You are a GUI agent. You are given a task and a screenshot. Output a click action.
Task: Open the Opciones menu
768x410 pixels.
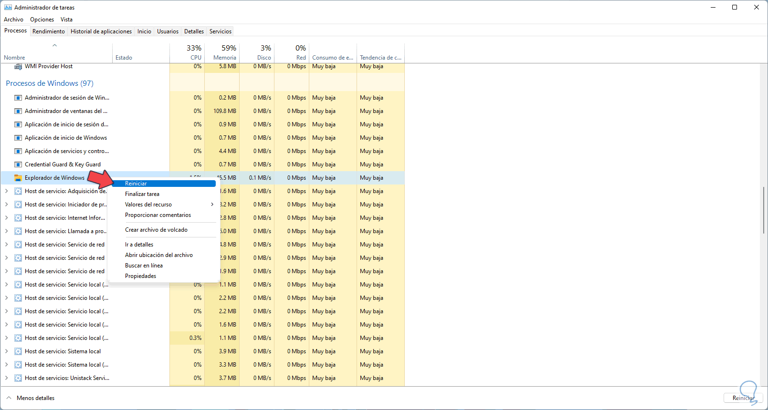(x=42, y=20)
